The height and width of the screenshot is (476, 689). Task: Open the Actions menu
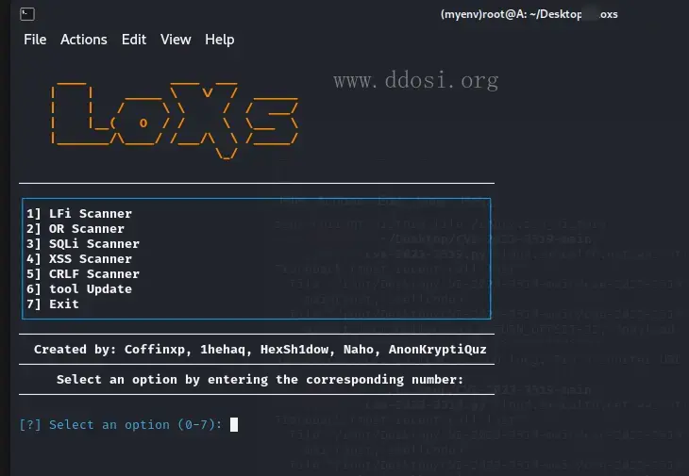(83, 40)
